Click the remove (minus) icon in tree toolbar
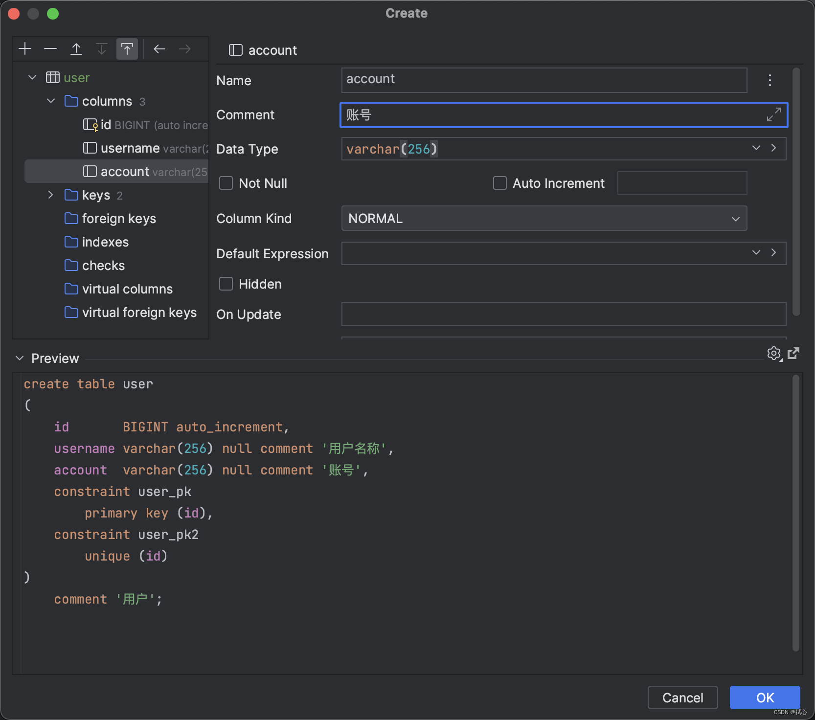 50,49
